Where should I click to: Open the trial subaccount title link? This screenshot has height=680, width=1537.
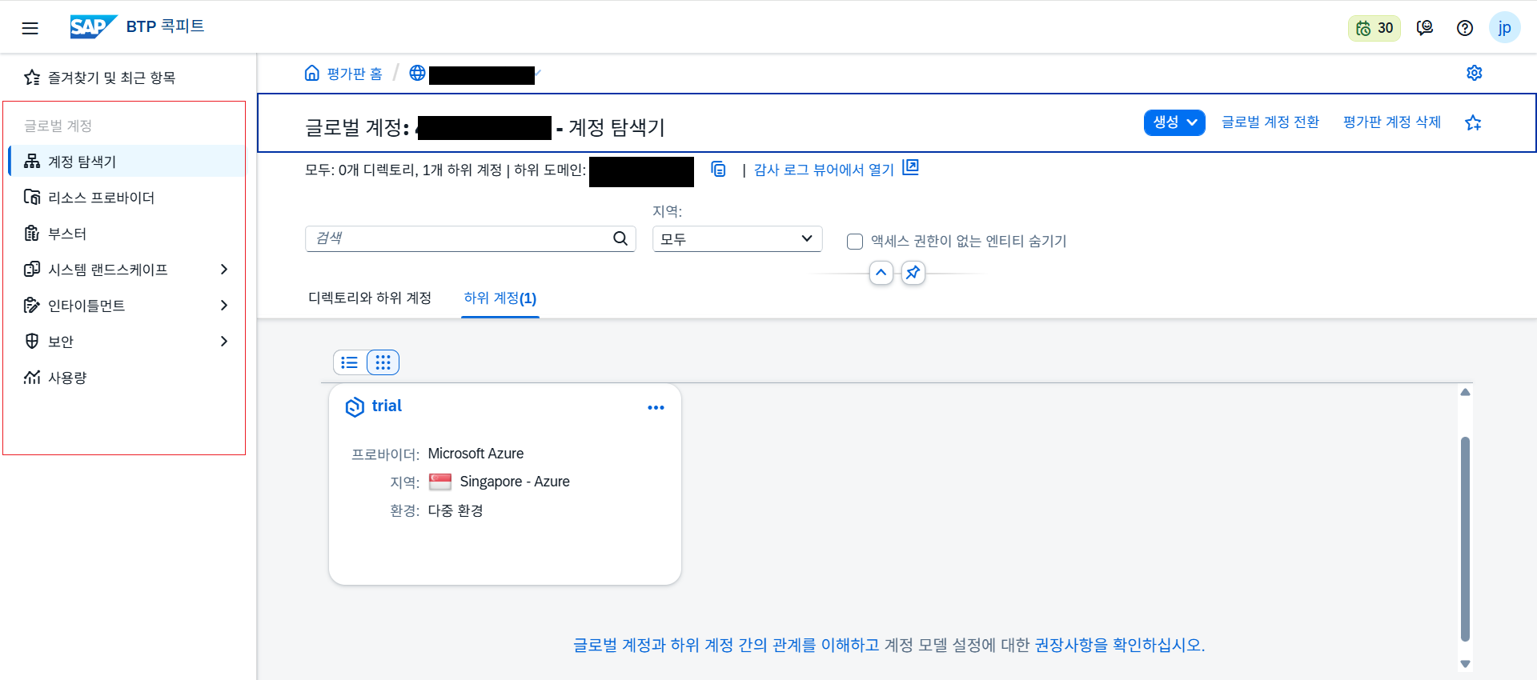pos(387,406)
